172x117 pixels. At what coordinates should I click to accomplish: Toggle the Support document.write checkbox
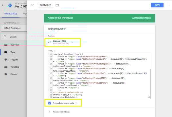pyautogui.click(x=50, y=103)
